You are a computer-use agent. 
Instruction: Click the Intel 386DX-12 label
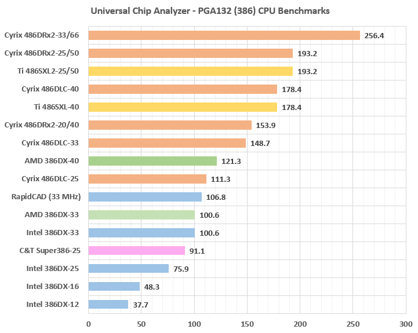click(53, 304)
